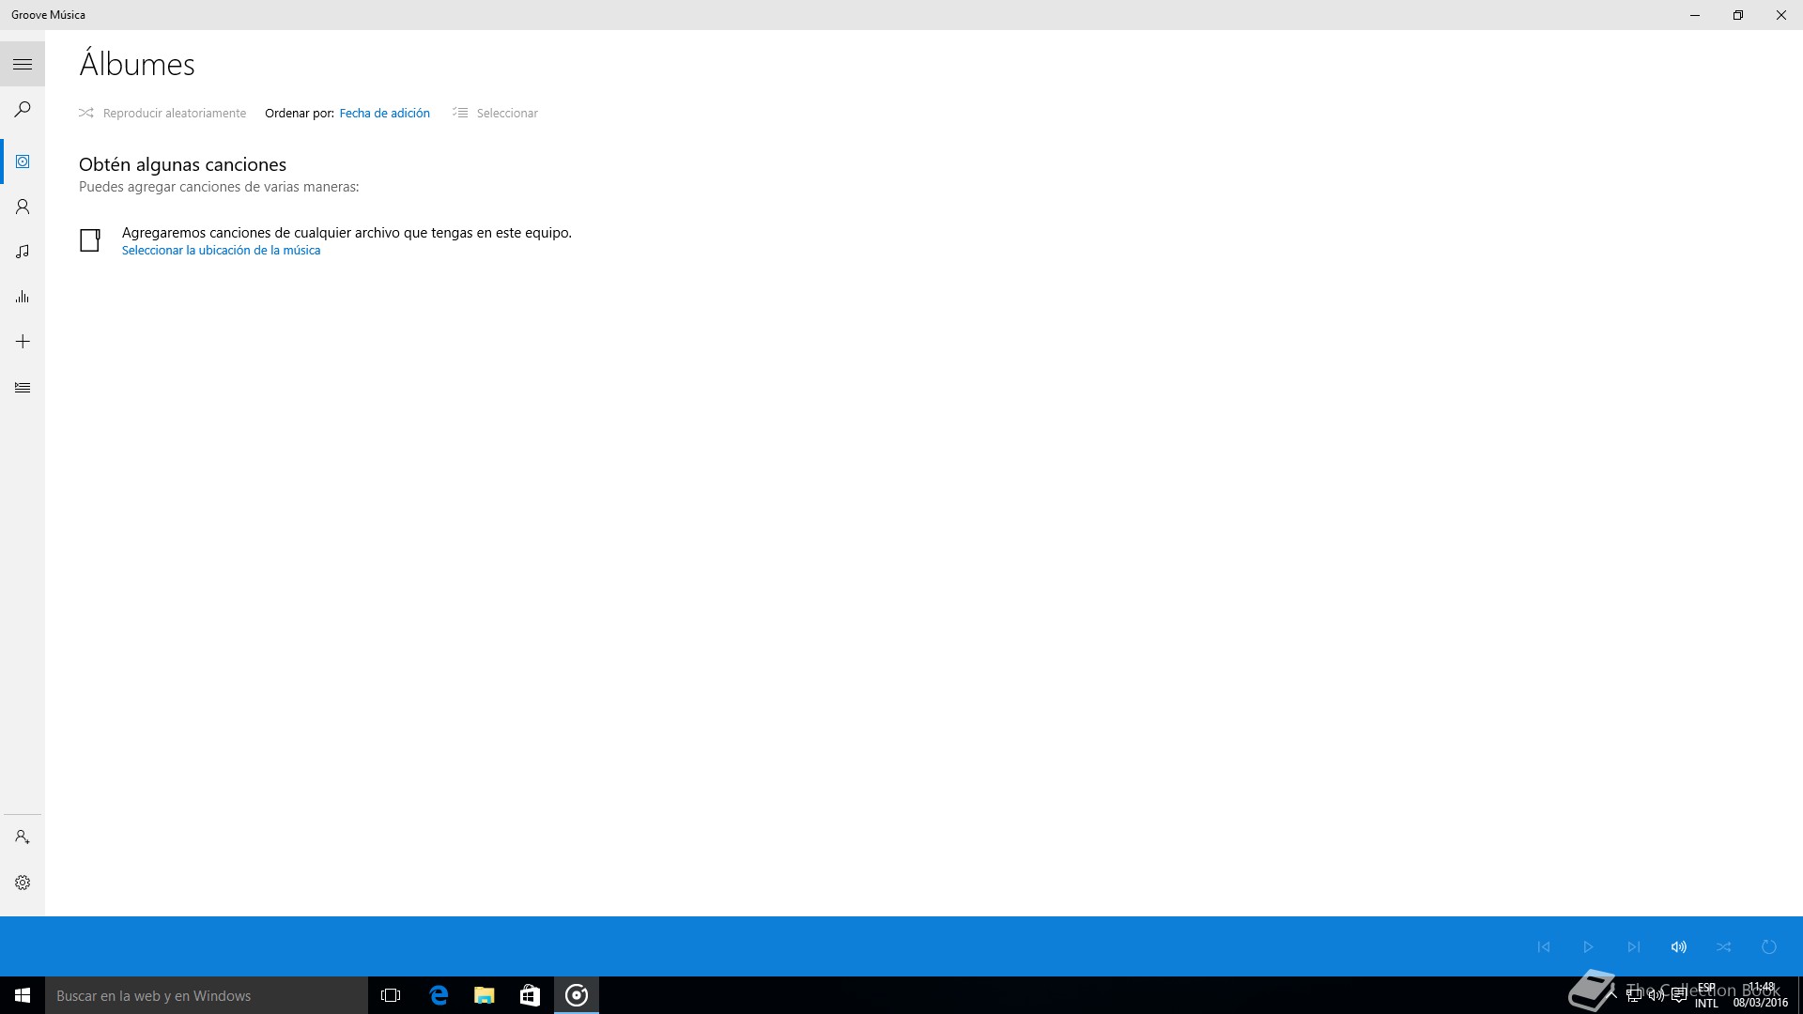Open the account sign-in icon
Image resolution: width=1803 pixels, height=1014 pixels.
coord(23,837)
